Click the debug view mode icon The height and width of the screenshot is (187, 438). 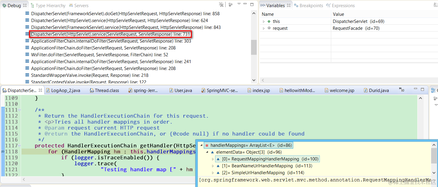tap(230, 4)
